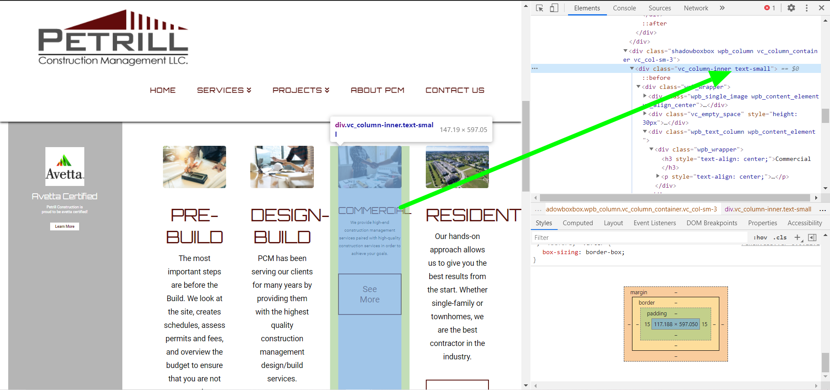Add a new style rule with plus icon

pyautogui.click(x=798, y=238)
